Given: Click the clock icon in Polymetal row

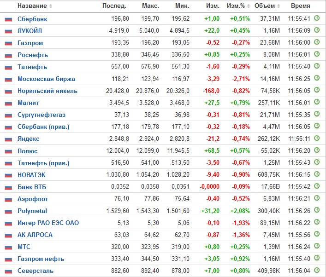Looking at the screenshot, I should click(317, 210).
